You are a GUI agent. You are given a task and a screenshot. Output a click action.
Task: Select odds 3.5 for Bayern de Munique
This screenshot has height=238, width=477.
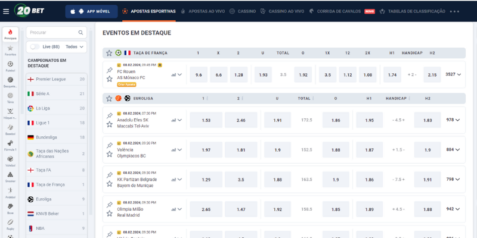pos(241,180)
